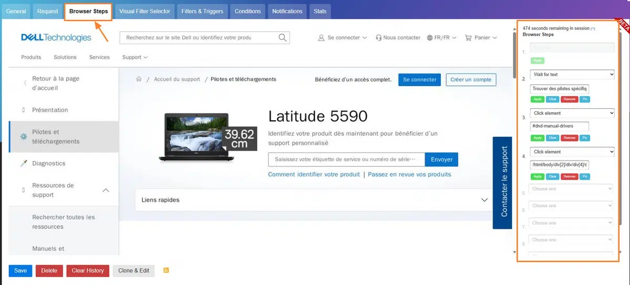Open step 3 Click element dropdown
630x285 pixels.
572,113
